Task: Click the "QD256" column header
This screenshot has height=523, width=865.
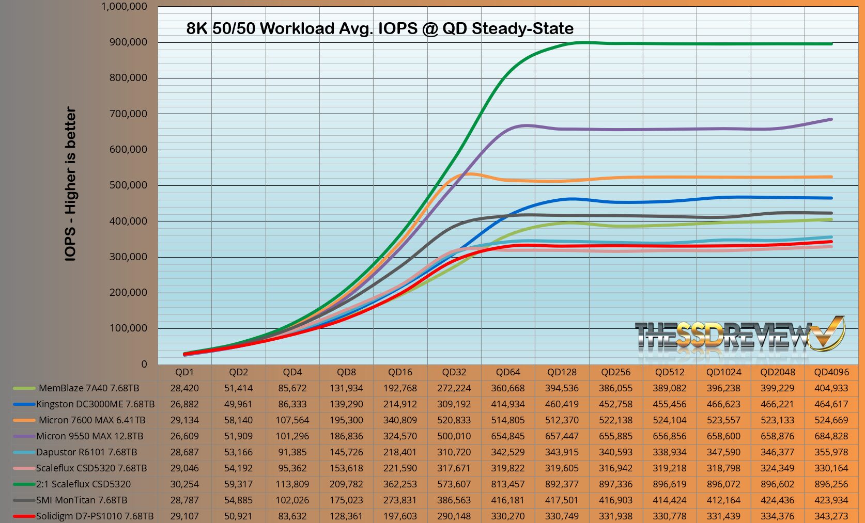Action: pos(616,372)
